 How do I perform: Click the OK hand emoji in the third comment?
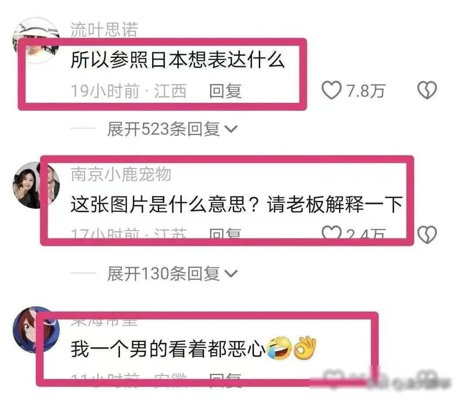coord(305,348)
